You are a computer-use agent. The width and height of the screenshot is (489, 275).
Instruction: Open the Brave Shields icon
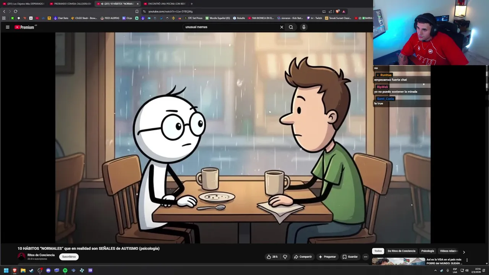pyautogui.click(x=337, y=11)
